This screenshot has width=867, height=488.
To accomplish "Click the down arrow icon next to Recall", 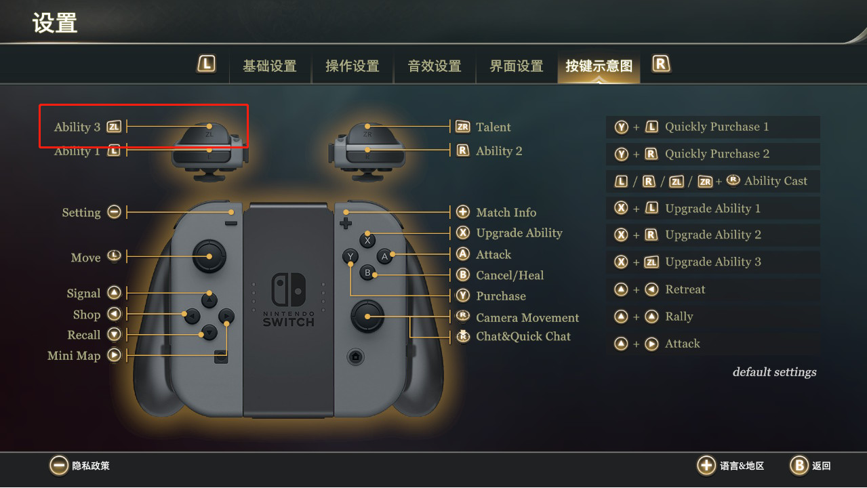I will [x=115, y=335].
